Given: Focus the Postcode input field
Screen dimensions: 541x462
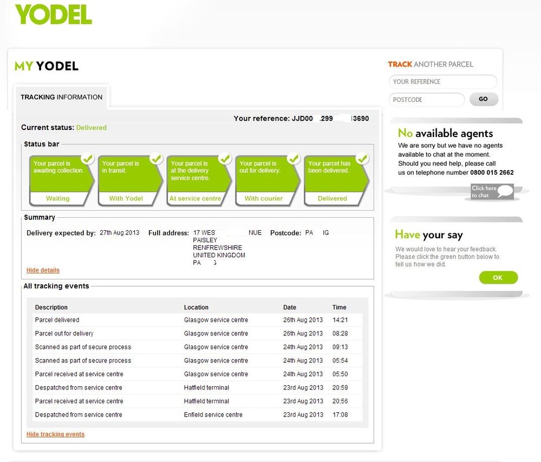Looking at the screenshot, I should 426,100.
